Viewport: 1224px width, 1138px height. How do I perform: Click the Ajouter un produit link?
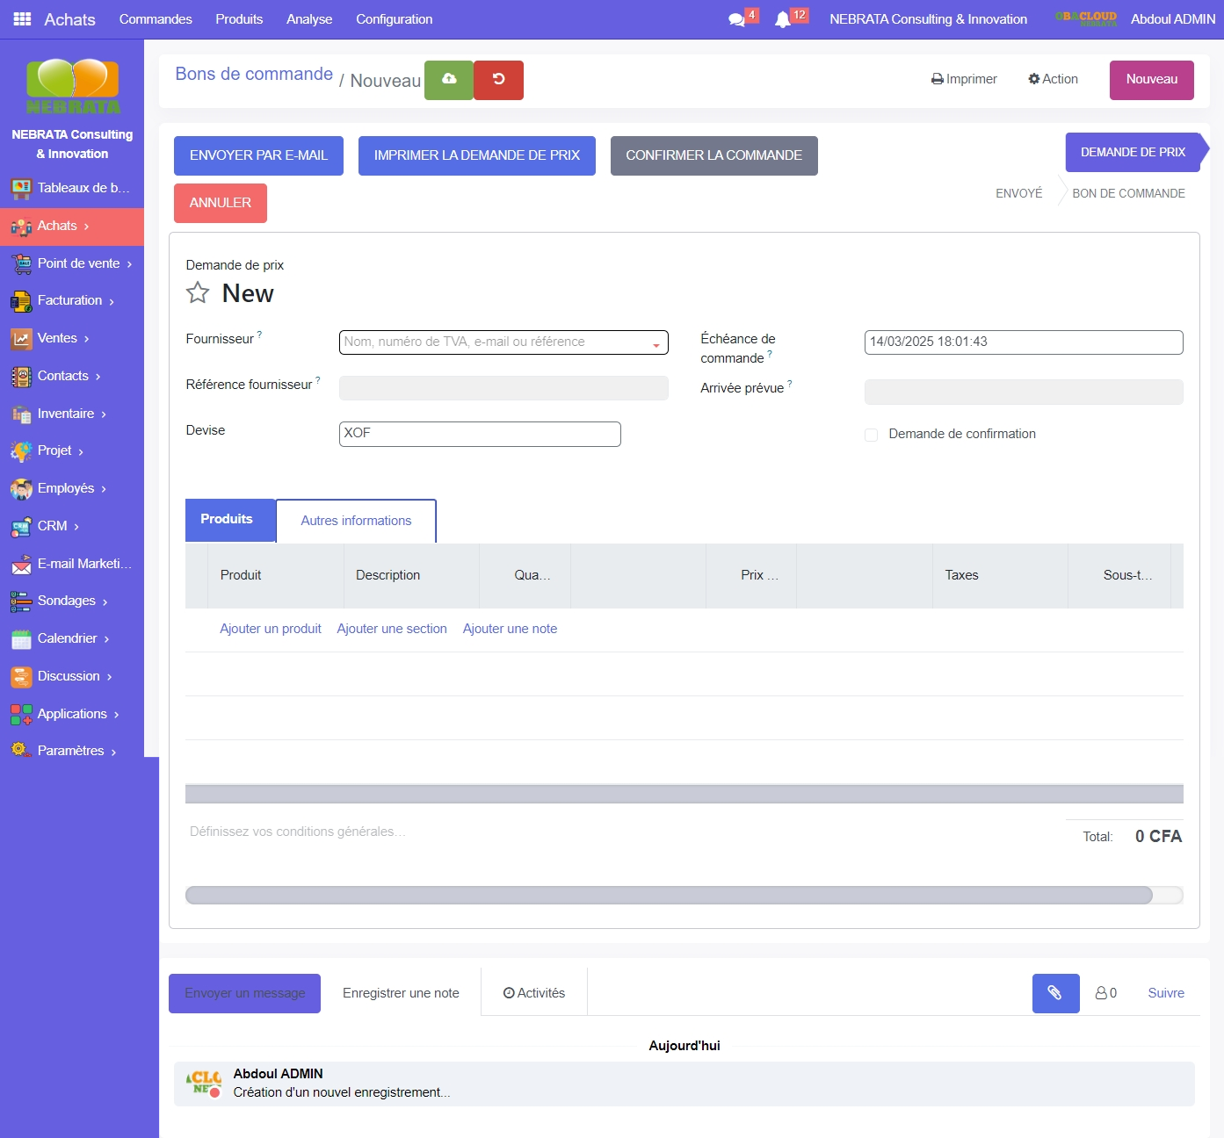click(x=271, y=629)
